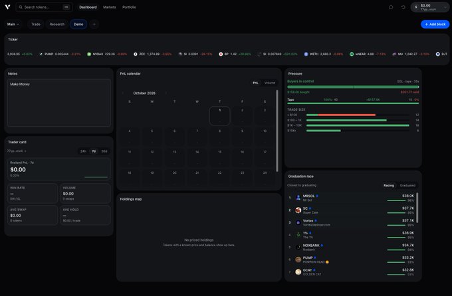Select October 22 in the PnL calendar

click(219, 179)
